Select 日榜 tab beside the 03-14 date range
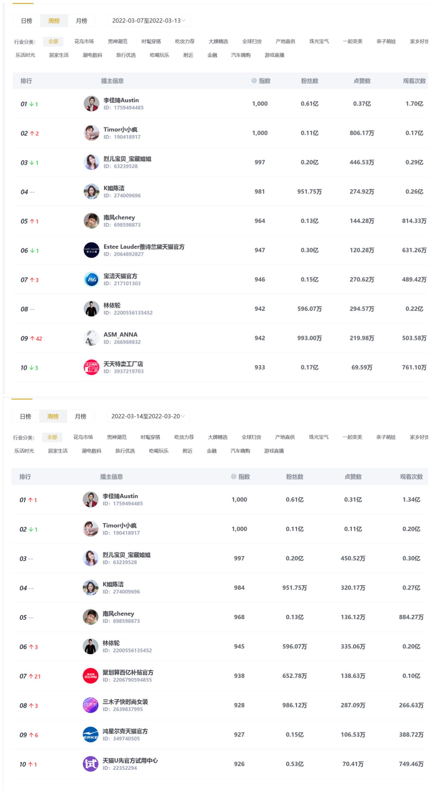Image resolution: width=431 pixels, height=793 pixels. point(26,416)
